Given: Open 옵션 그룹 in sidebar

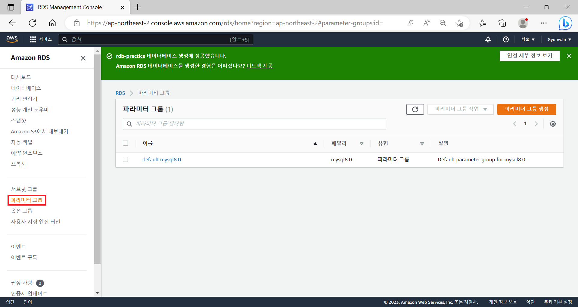Looking at the screenshot, I should (22, 211).
